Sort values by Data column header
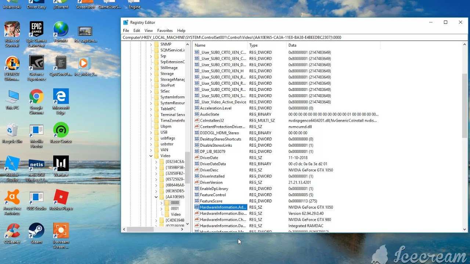 pos(333,45)
